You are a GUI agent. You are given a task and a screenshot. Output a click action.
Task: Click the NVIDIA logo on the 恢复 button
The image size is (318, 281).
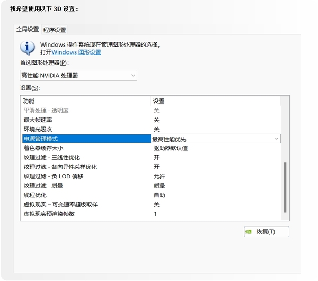pos(249,232)
